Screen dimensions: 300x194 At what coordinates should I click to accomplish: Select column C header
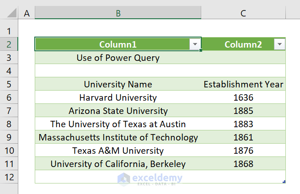coord(243,13)
